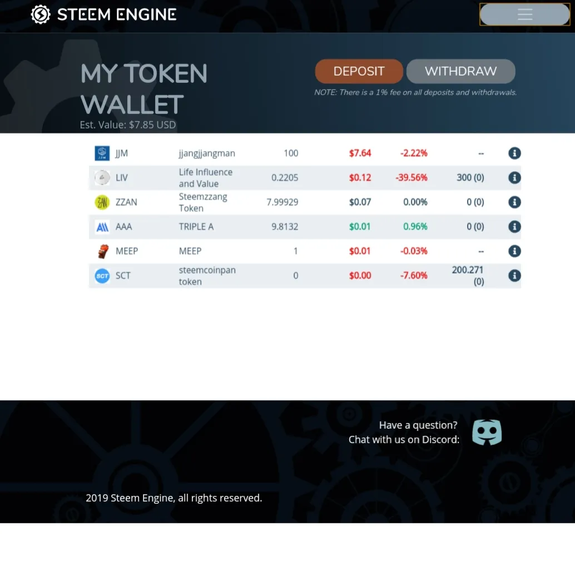The height and width of the screenshot is (575, 575).
Task: Click TRIPLE A token name
Action: coord(196,227)
